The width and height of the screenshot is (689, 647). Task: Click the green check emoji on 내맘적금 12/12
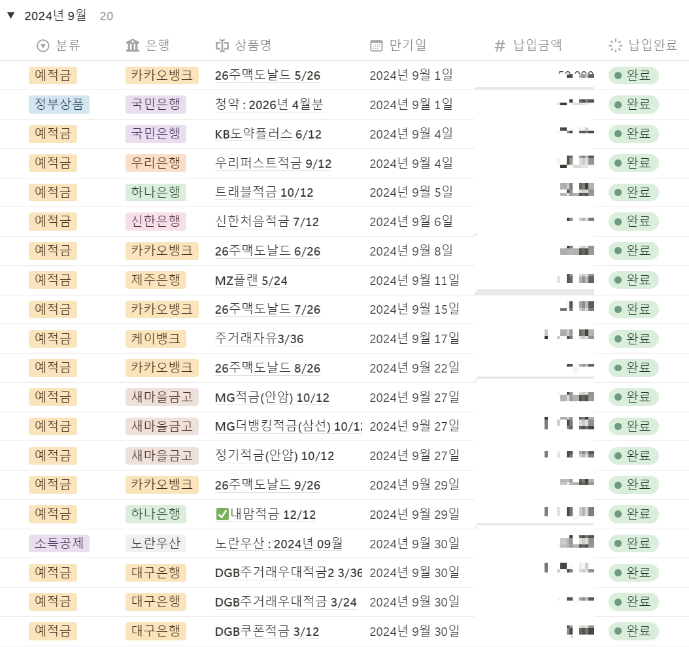click(222, 514)
